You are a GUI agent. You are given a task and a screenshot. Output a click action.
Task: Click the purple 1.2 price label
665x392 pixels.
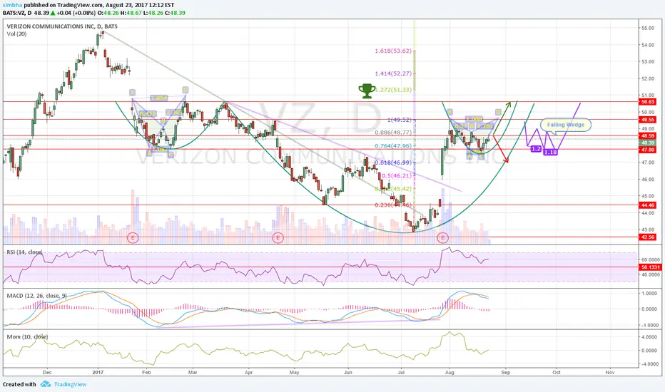pyautogui.click(x=536, y=149)
